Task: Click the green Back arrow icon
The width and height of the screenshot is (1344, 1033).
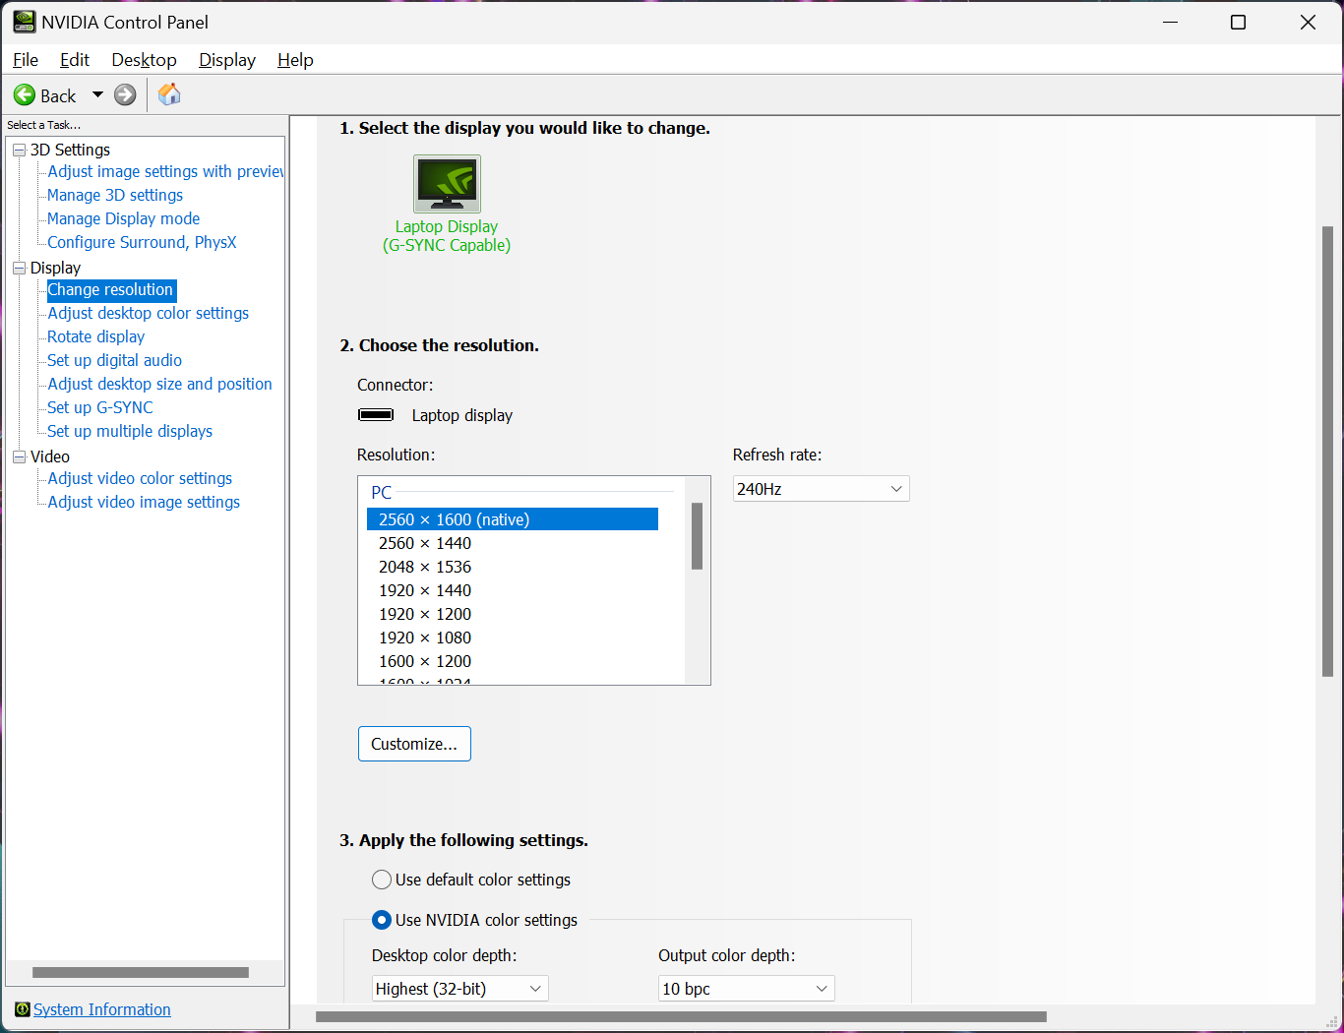Action: click(x=25, y=94)
